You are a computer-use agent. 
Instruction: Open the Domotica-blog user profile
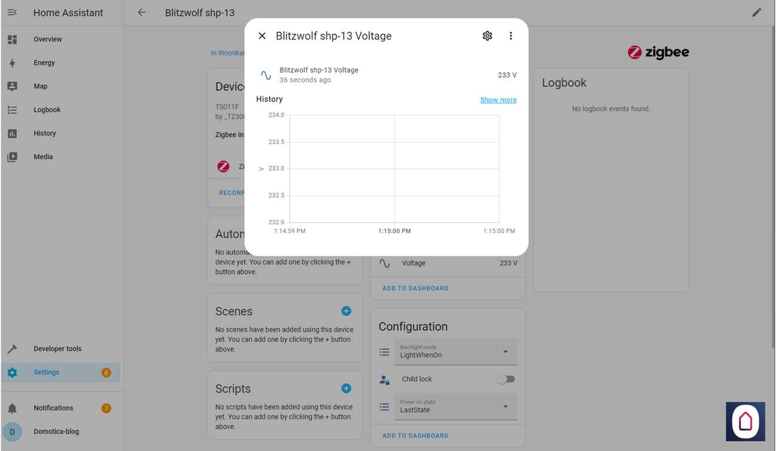(56, 431)
